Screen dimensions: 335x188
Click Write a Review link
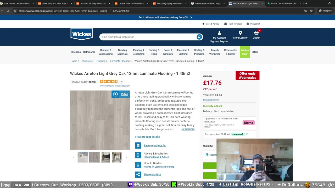[122, 86]
